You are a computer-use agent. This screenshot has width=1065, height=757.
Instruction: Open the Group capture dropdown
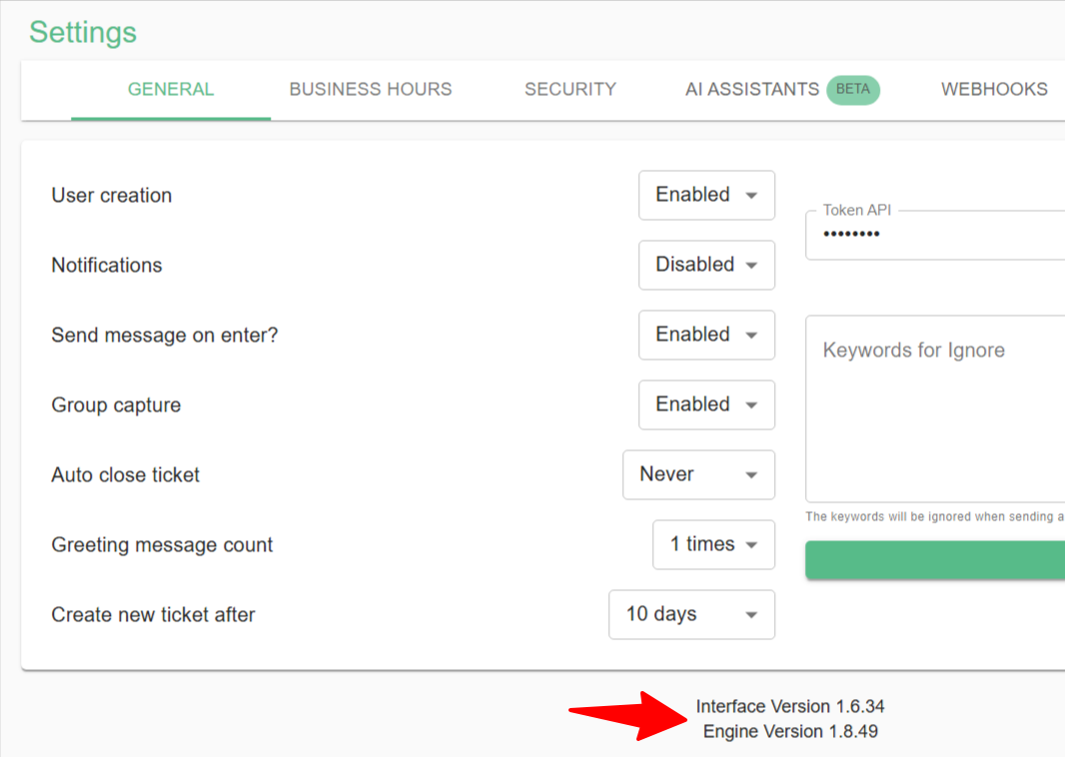[706, 404]
